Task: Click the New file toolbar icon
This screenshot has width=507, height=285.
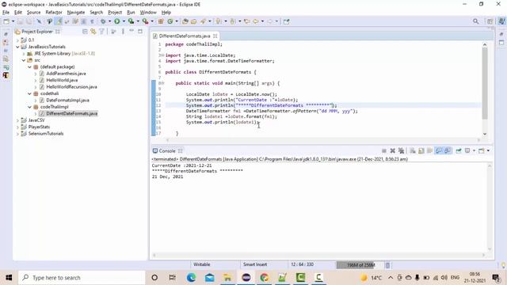Action: tap(6, 21)
